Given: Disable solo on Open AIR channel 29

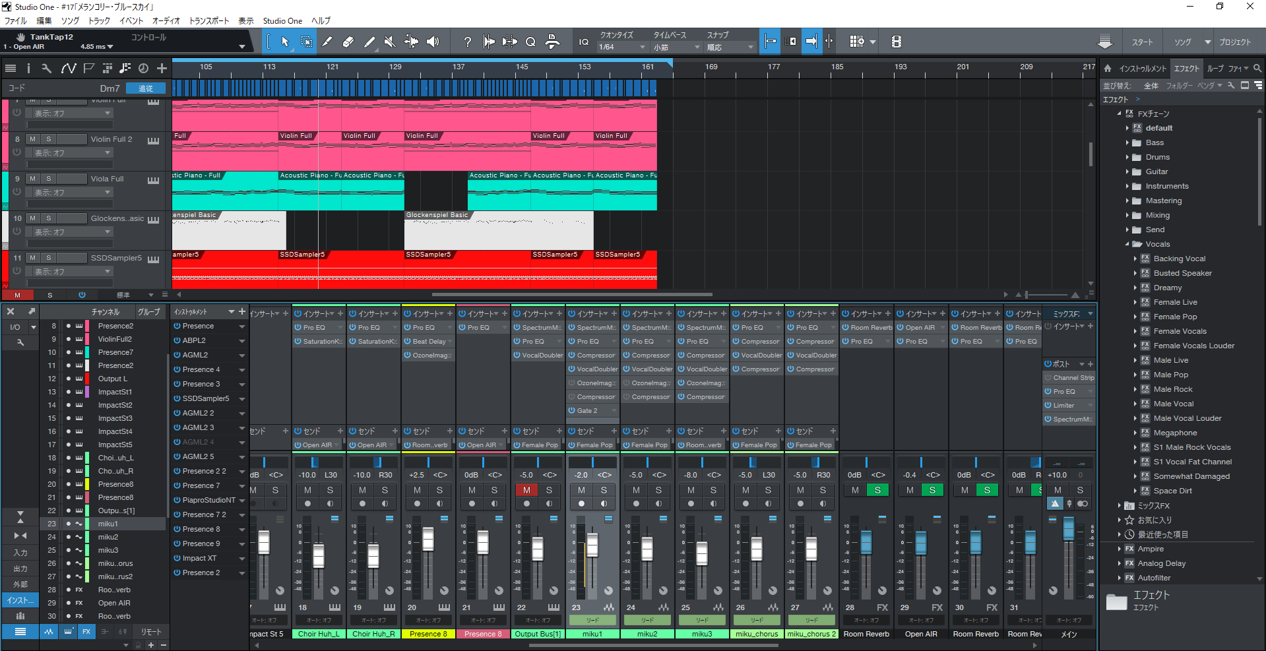Looking at the screenshot, I should click(932, 490).
